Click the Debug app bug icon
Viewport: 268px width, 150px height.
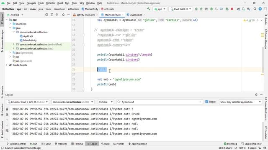point(211,9)
